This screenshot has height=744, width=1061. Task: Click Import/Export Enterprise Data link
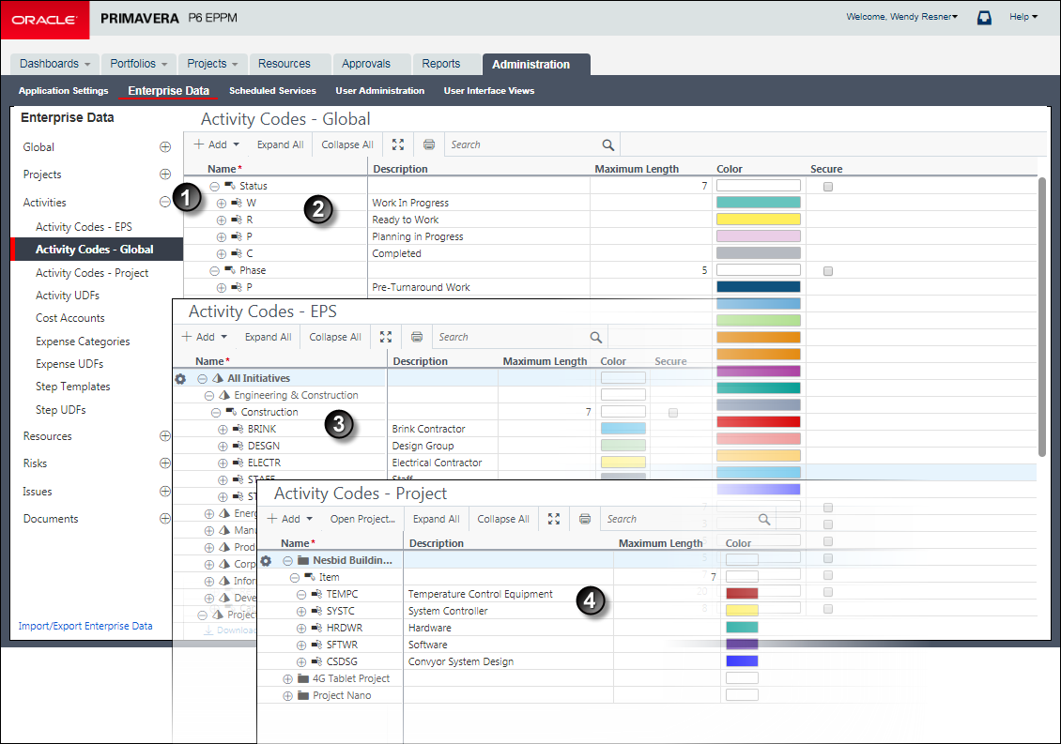click(85, 627)
